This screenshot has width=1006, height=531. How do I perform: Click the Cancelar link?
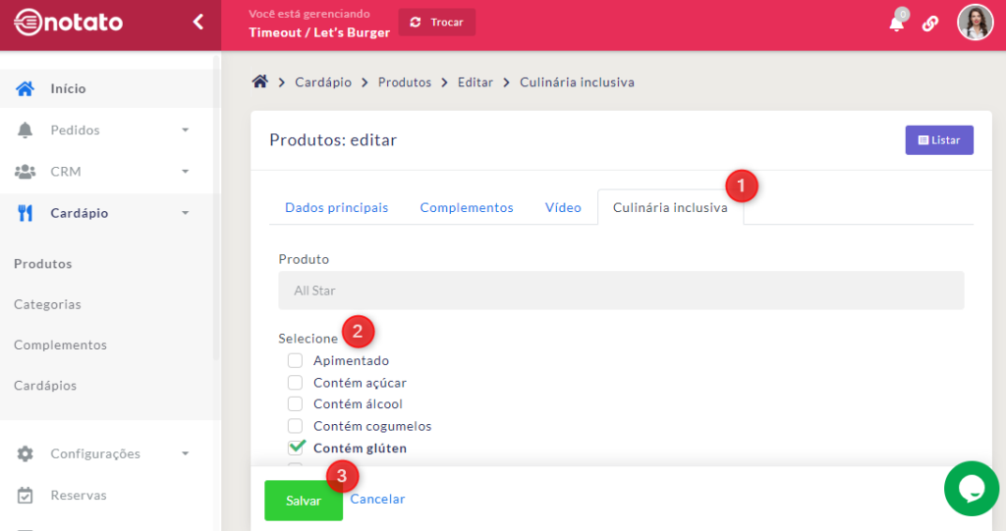[377, 499]
